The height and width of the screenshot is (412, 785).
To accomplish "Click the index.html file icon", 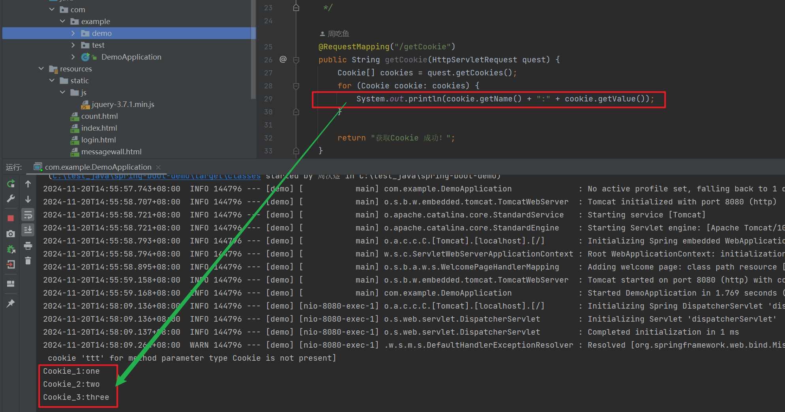I will 75,128.
